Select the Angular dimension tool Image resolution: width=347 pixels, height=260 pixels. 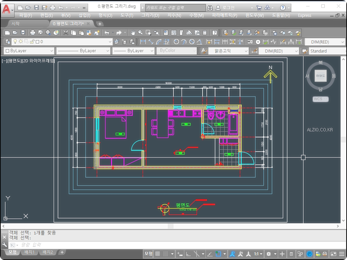pos(199,42)
